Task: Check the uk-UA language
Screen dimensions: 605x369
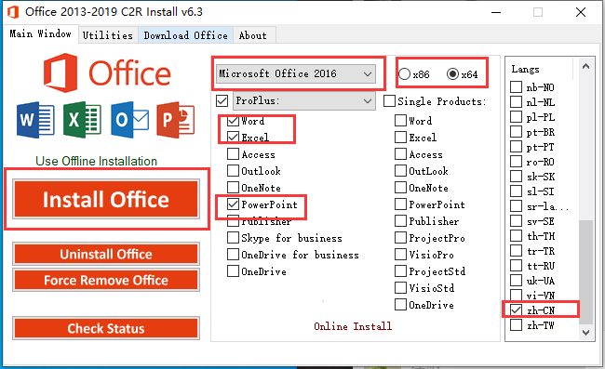Action: click(516, 281)
